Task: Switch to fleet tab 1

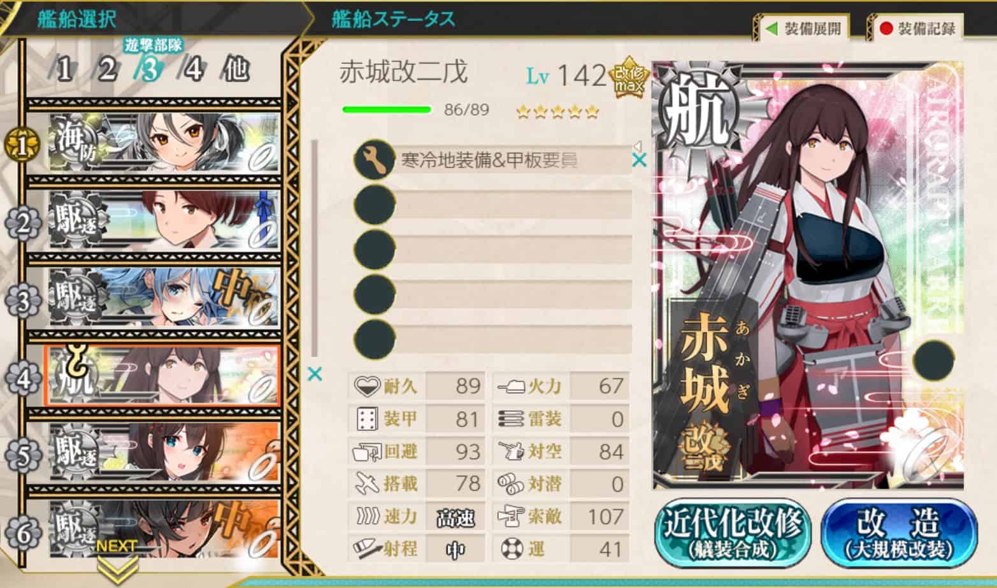Action: (64, 69)
